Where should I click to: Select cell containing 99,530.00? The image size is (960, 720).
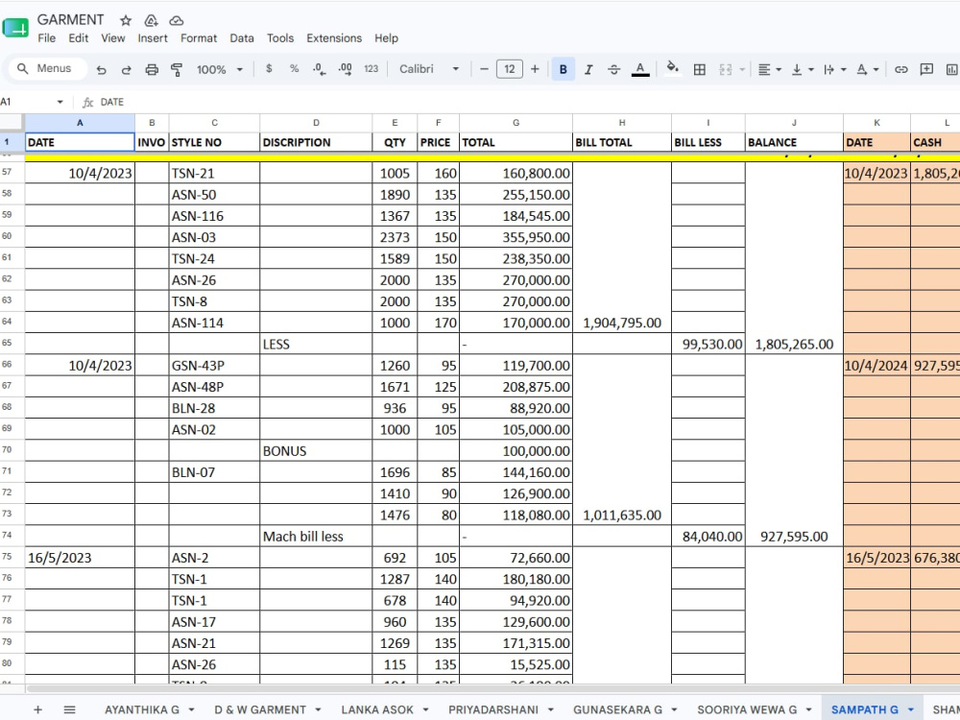708,344
